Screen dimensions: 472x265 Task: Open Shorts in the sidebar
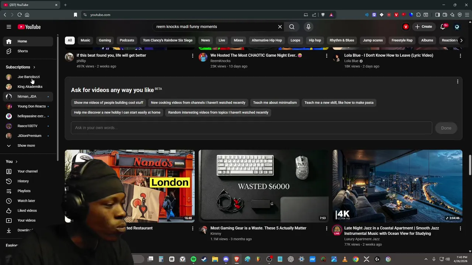pyautogui.click(x=28, y=51)
